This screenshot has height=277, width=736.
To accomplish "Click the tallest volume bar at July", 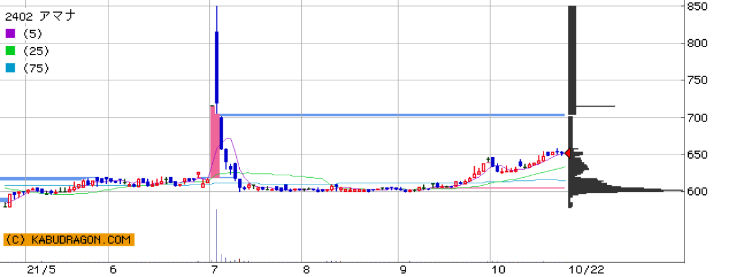I will click(x=217, y=235).
